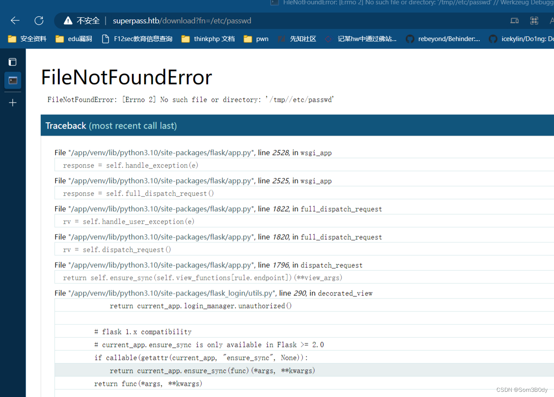The height and width of the screenshot is (397, 554).
Task: Open the 记某hw中通过佛站 bookmark
Action: [361, 39]
